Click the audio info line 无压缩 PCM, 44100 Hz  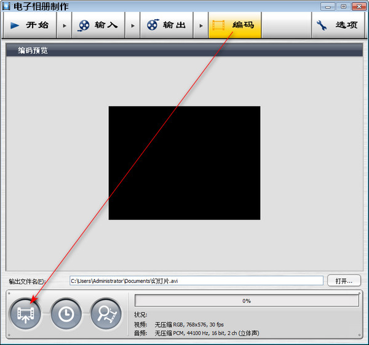point(207,333)
